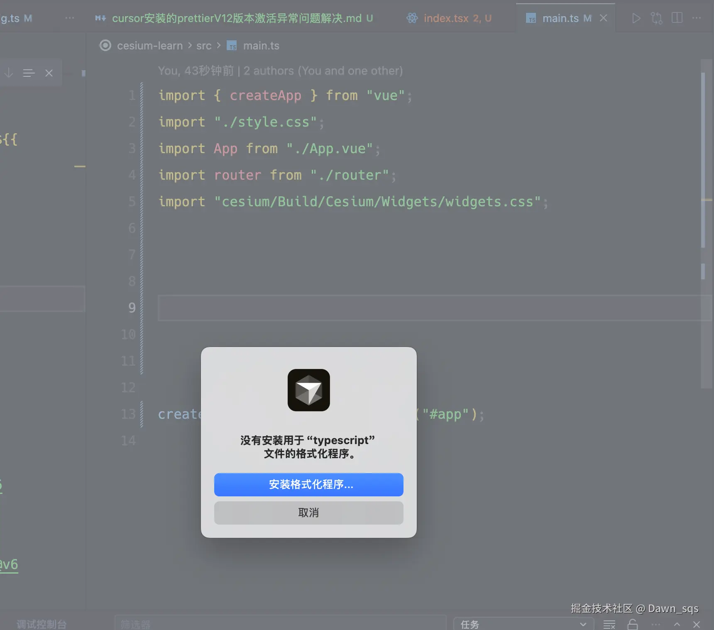Switch to the g.ts tab
This screenshot has width=714, height=630.
[x=17, y=18]
